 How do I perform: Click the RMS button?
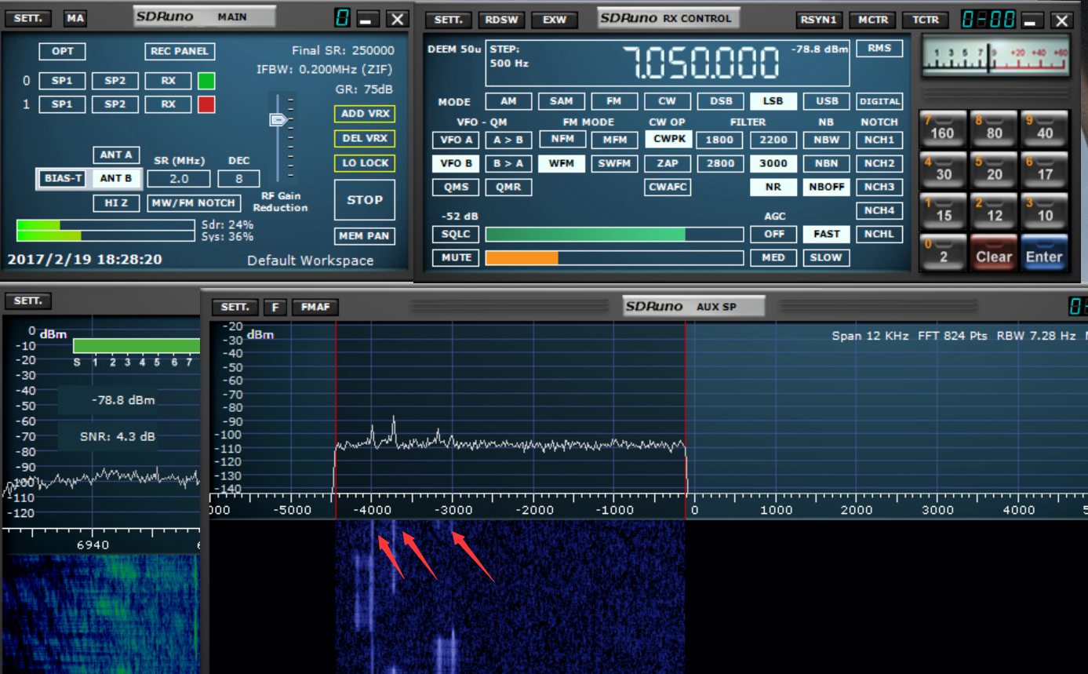[x=879, y=48]
